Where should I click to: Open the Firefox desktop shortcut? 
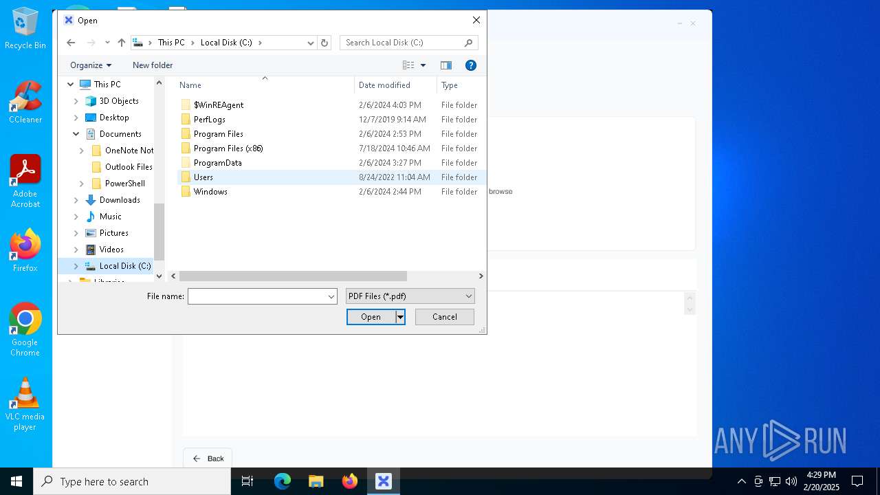25,250
